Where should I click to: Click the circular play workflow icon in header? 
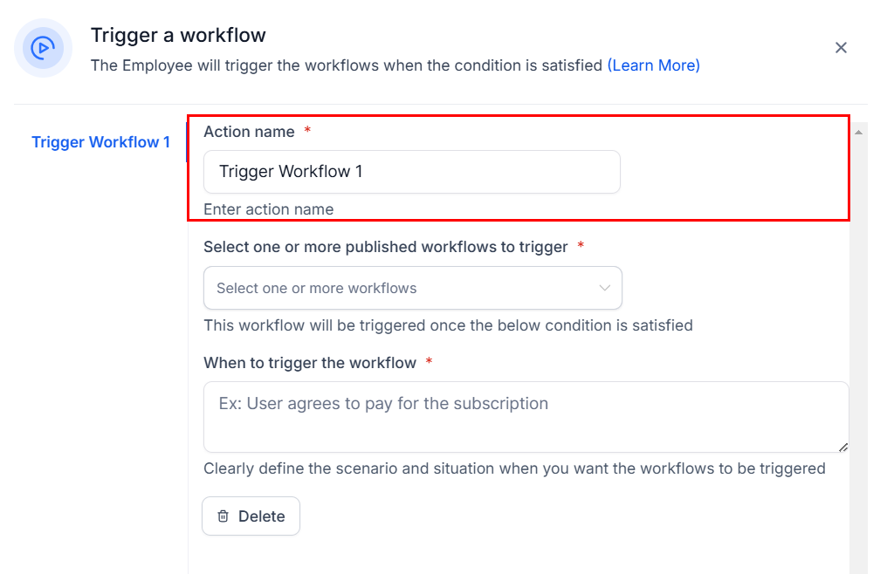coord(43,48)
